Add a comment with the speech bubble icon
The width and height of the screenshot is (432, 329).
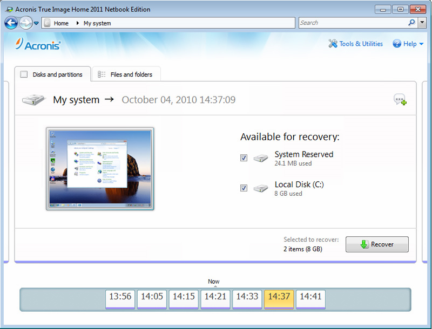(400, 100)
